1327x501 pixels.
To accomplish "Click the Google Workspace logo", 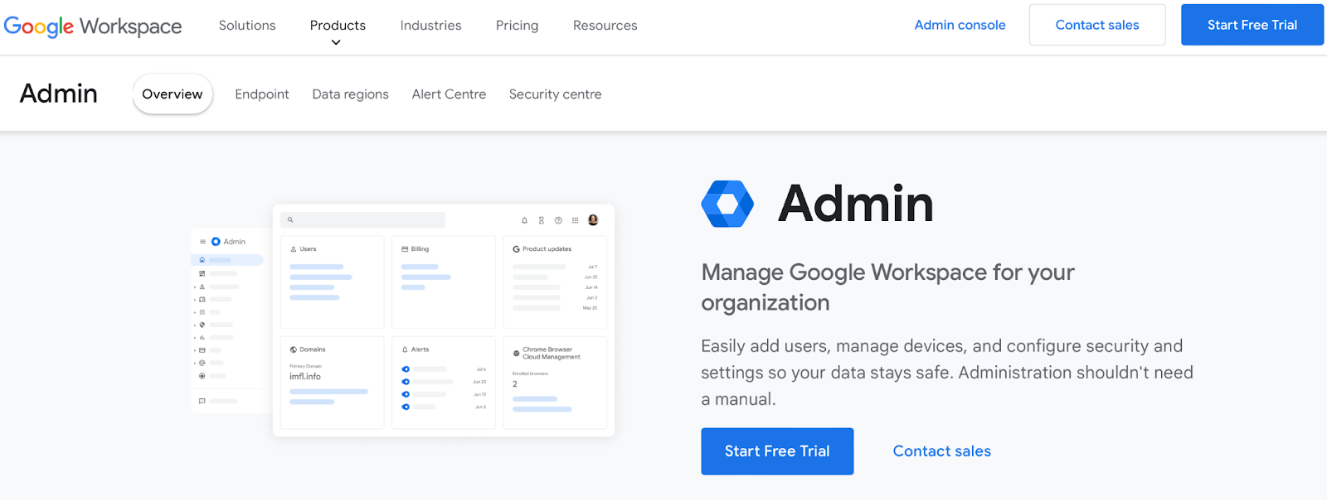I will pos(93,26).
